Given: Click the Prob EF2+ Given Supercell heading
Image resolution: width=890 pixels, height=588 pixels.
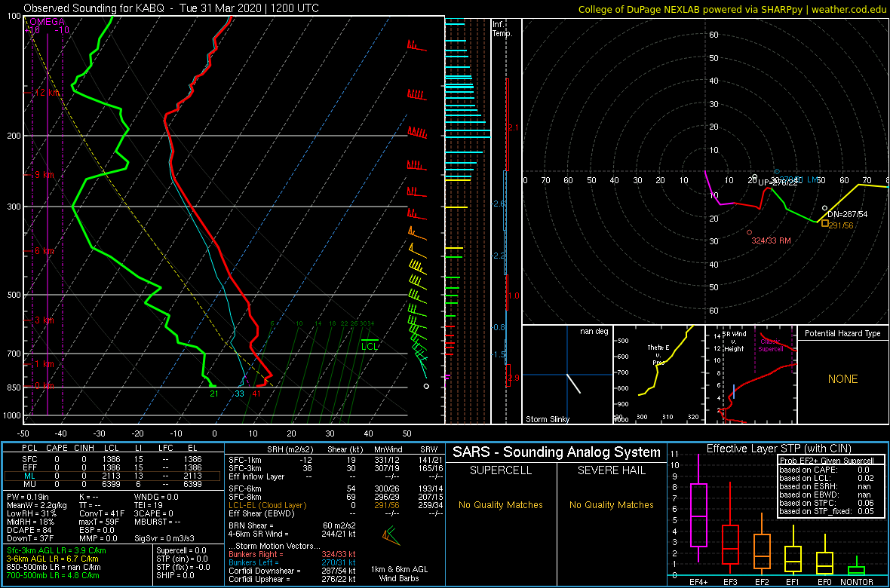Looking at the screenshot, I should [x=825, y=461].
